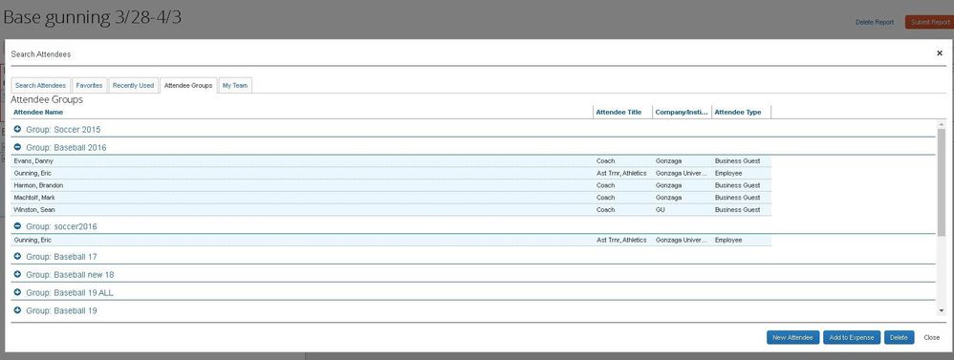Sort by Company/Institution column header
Viewport: 954px width, 360px height.
[682, 113]
